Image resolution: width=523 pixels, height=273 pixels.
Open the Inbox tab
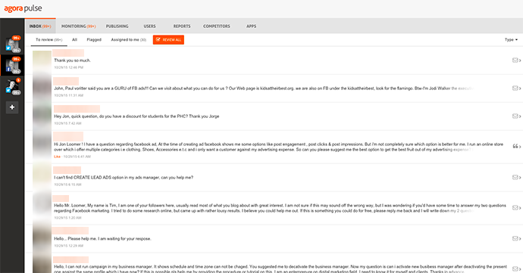tap(40, 26)
